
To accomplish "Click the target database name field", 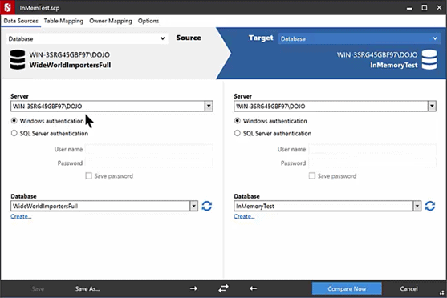I will pyautogui.click(x=323, y=206).
